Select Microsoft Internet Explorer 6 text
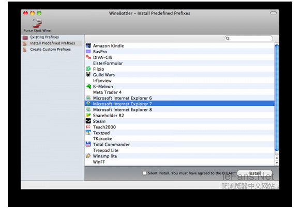301x208 pixels. click(x=123, y=98)
